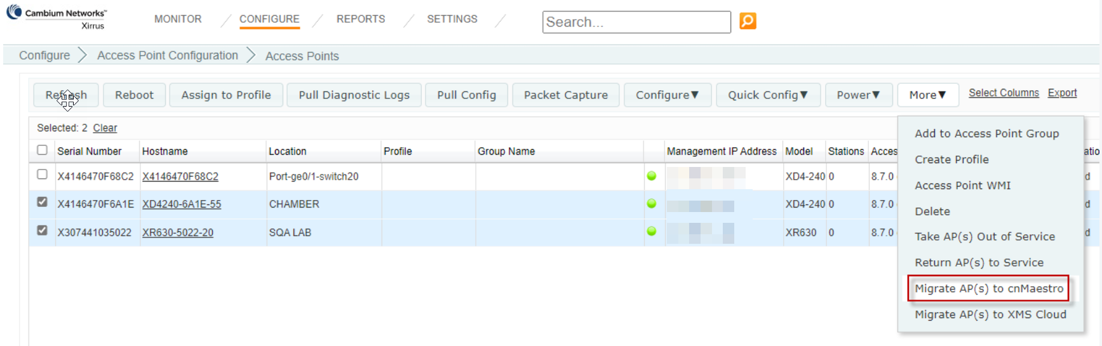Image resolution: width=1102 pixels, height=346 pixels.
Task: Click the Packet Capture button
Action: tap(565, 95)
